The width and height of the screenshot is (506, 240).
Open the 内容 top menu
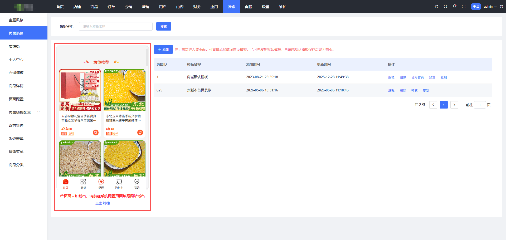(x=180, y=7)
